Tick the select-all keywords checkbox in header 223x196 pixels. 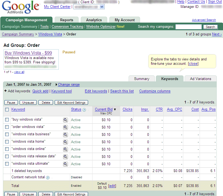click(x=7, y=109)
